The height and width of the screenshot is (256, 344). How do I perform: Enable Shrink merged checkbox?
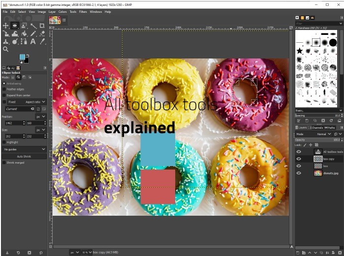[4, 163]
